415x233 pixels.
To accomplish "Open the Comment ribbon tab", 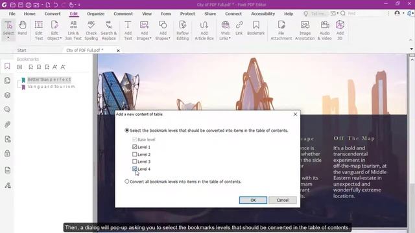I will 123,14.
